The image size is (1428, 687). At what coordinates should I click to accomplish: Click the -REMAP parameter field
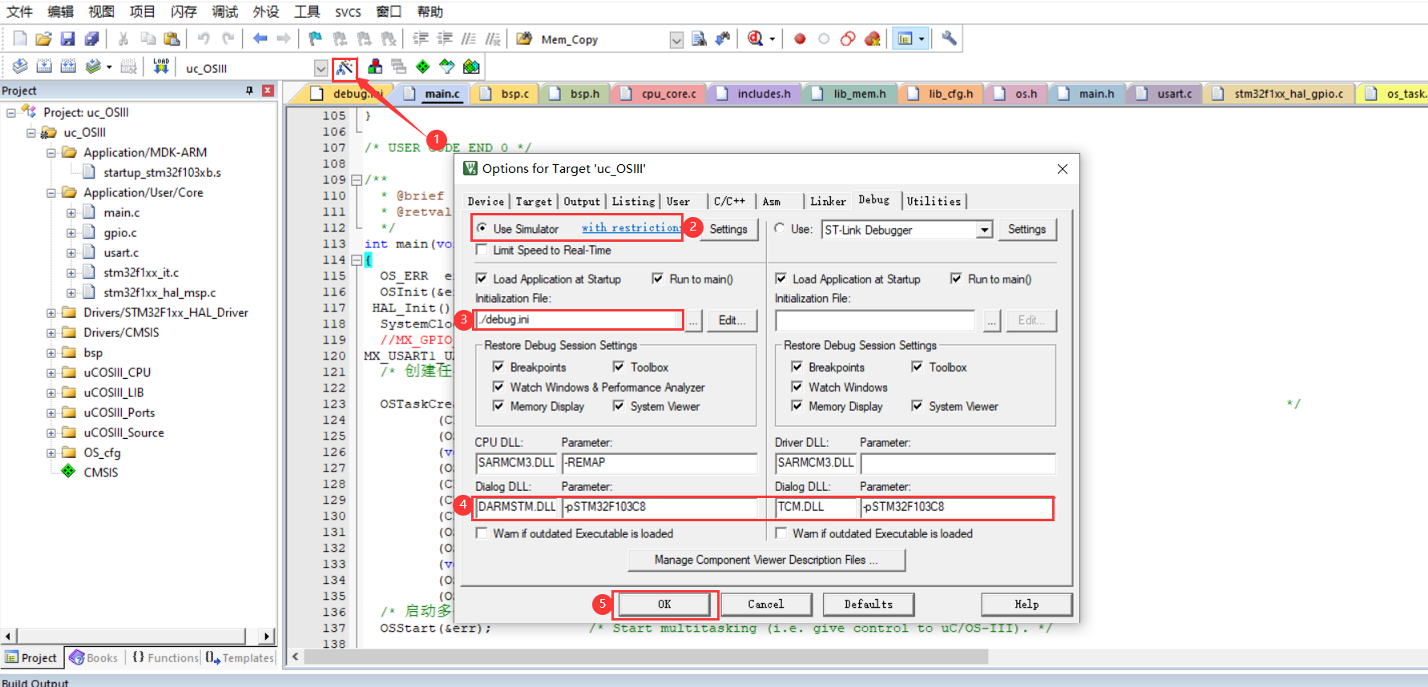click(x=659, y=463)
